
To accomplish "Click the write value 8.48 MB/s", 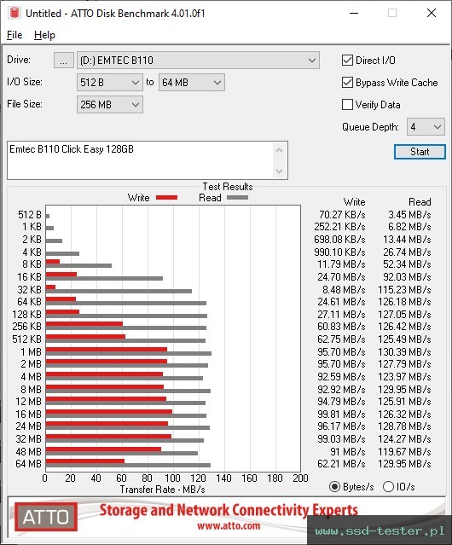I will 344,289.
